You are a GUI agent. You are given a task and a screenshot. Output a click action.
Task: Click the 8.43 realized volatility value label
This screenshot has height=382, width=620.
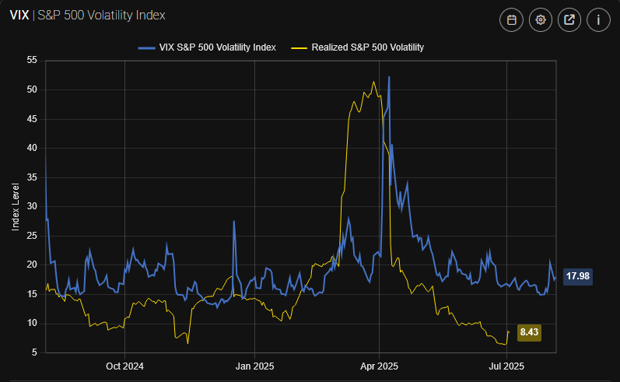(x=529, y=332)
